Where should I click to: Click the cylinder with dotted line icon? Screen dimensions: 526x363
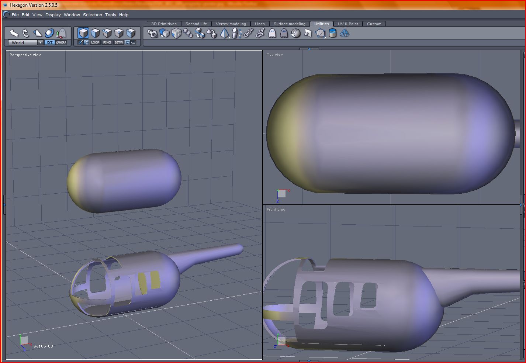(236, 34)
